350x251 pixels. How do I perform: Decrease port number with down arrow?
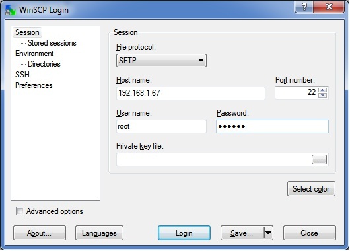pyautogui.click(x=322, y=96)
